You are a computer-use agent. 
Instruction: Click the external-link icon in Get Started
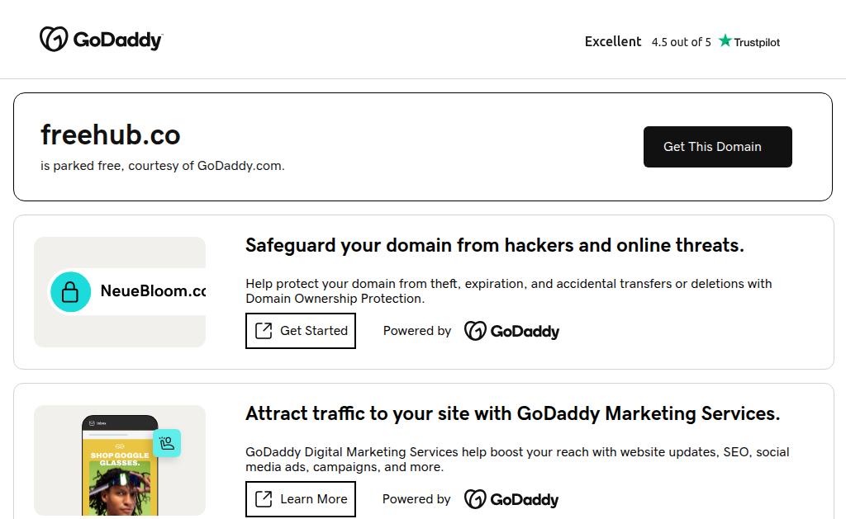click(264, 331)
